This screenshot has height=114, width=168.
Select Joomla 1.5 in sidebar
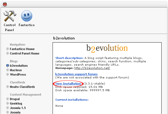click(x=18, y=108)
